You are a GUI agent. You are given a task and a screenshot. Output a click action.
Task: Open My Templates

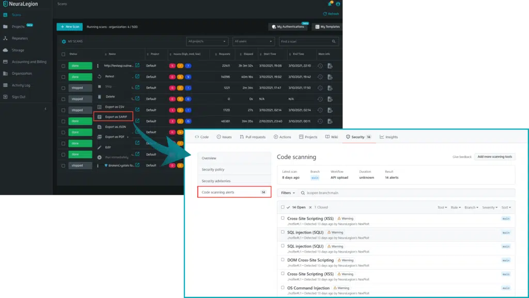[x=327, y=27]
